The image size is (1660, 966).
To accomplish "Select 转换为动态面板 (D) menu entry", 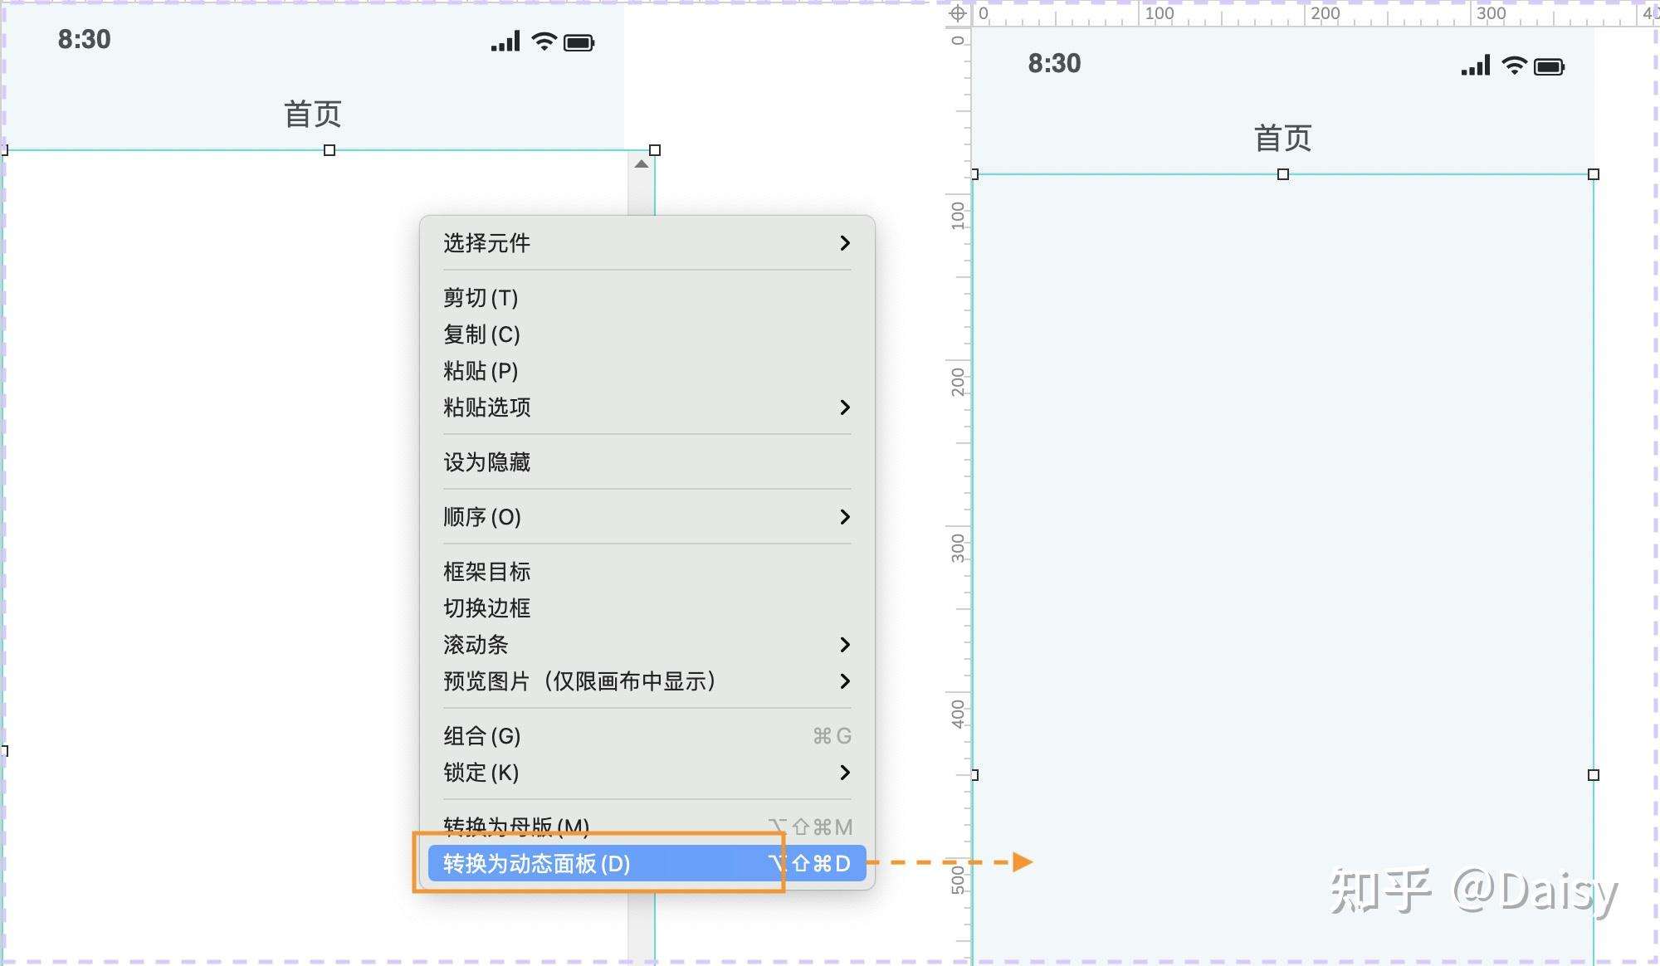I will (x=647, y=864).
